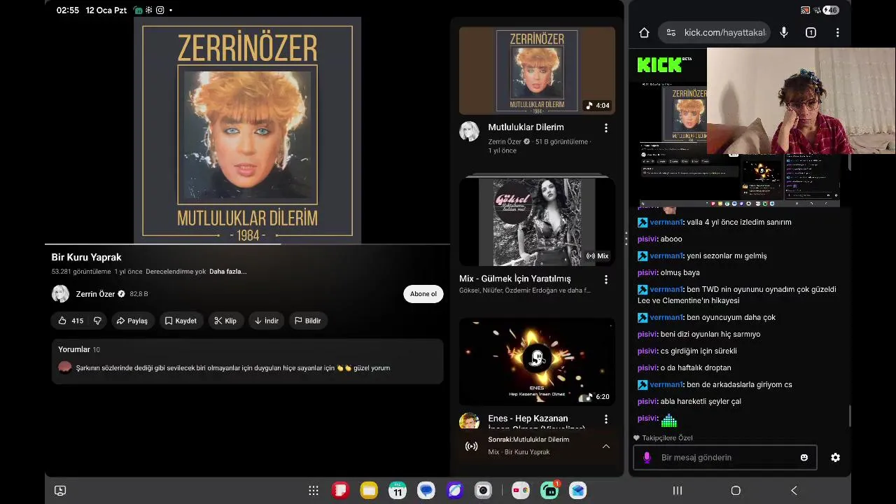Open the Kick stream video player
The width and height of the screenshot is (896, 504).
[x=738, y=143]
